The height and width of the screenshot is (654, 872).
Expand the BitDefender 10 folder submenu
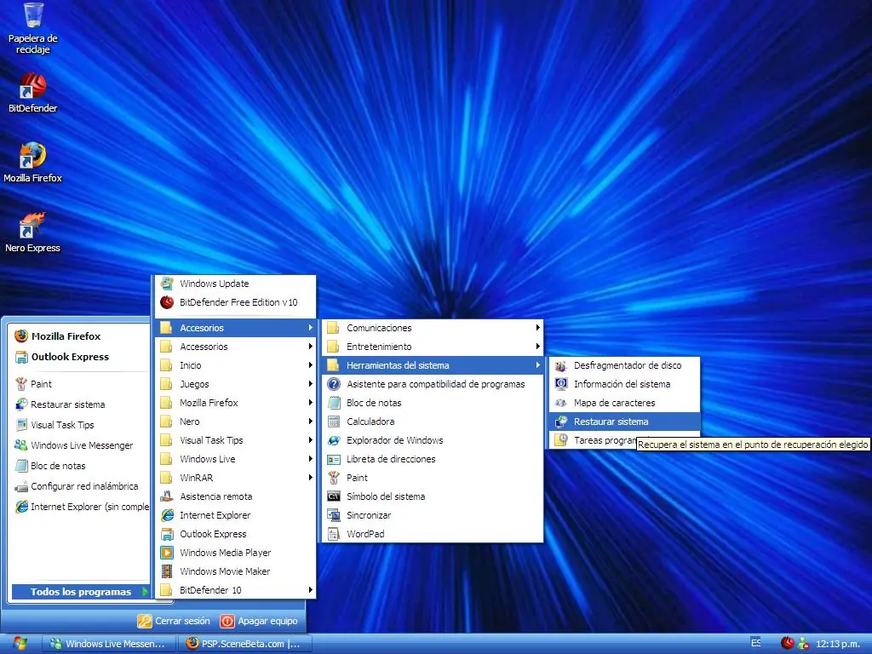coord(235,590)
